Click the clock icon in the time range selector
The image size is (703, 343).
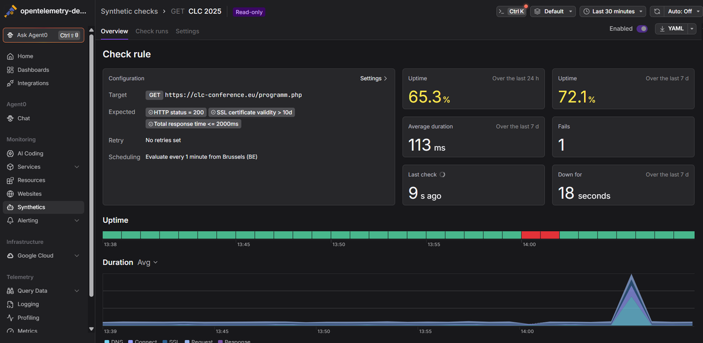[586, 11]
